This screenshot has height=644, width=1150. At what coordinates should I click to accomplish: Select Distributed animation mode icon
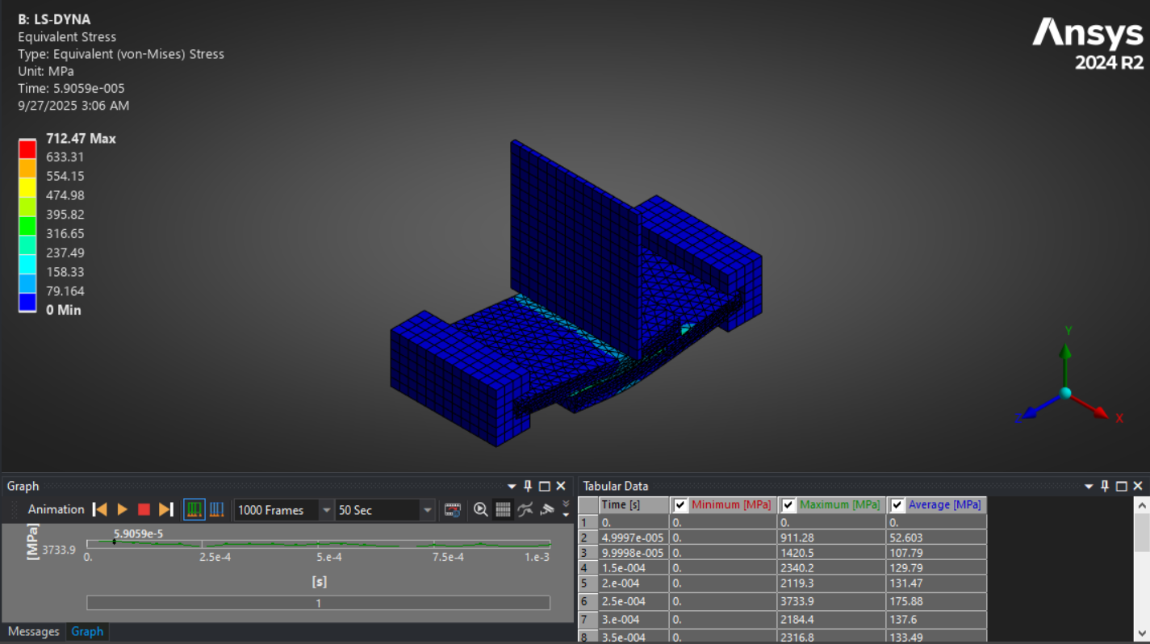(194, 509)
